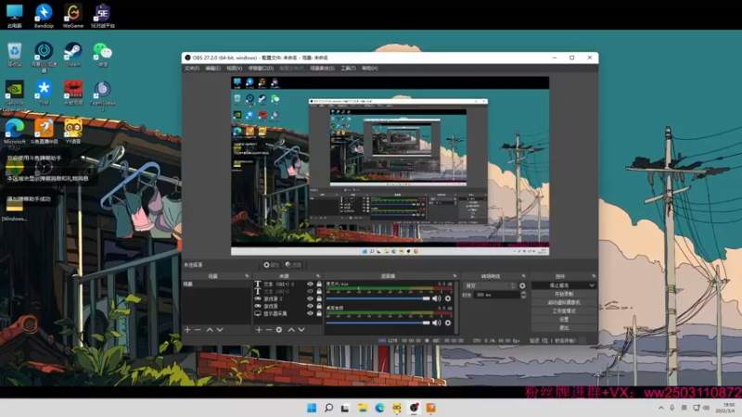Screen dimensions: 742x417
Task: Open the 视图(V) menu
Action: [x=235, y=68]
